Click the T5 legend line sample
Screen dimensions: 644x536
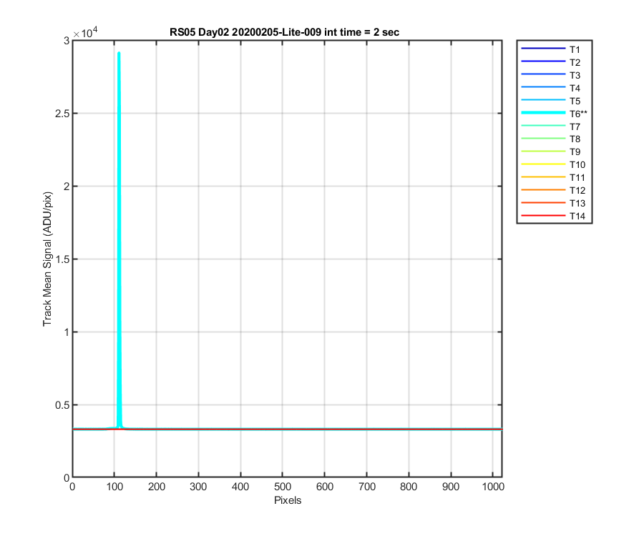pos(543,99)
